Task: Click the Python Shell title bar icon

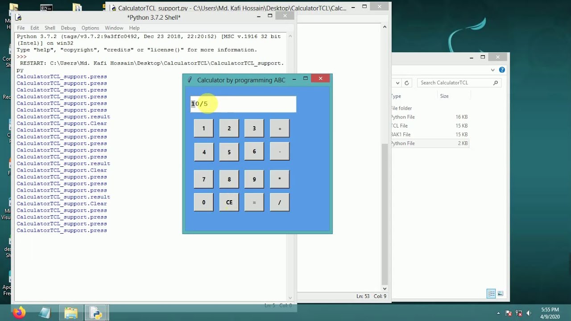Action: coord(18,17)
